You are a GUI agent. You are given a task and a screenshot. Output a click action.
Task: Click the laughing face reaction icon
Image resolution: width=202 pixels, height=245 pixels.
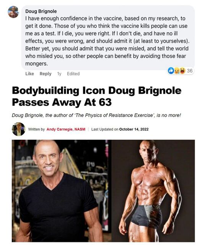pos(182,70)
